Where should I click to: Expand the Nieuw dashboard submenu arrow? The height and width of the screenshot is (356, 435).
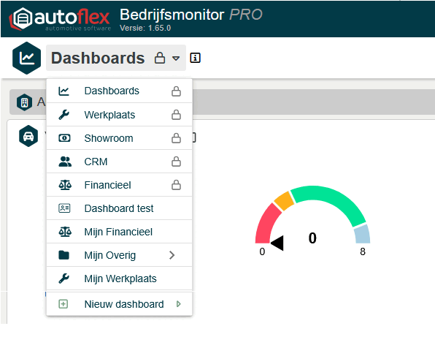(x=178, y=304)
